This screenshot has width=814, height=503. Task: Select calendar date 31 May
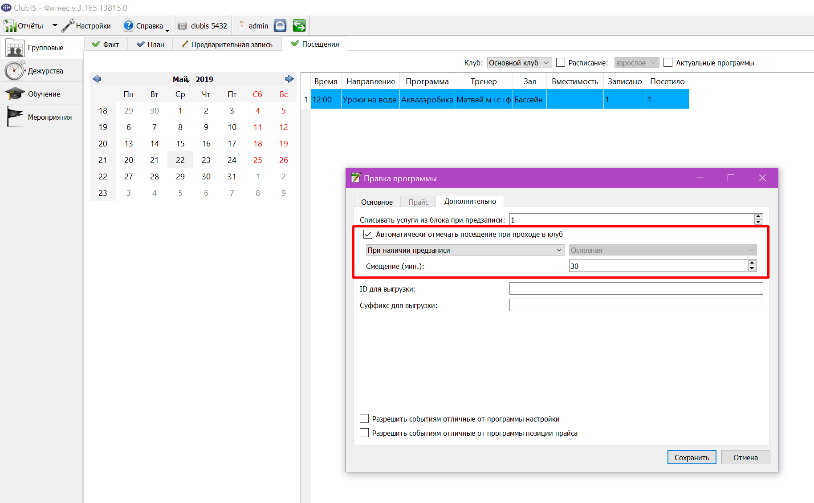click(232, 176)
